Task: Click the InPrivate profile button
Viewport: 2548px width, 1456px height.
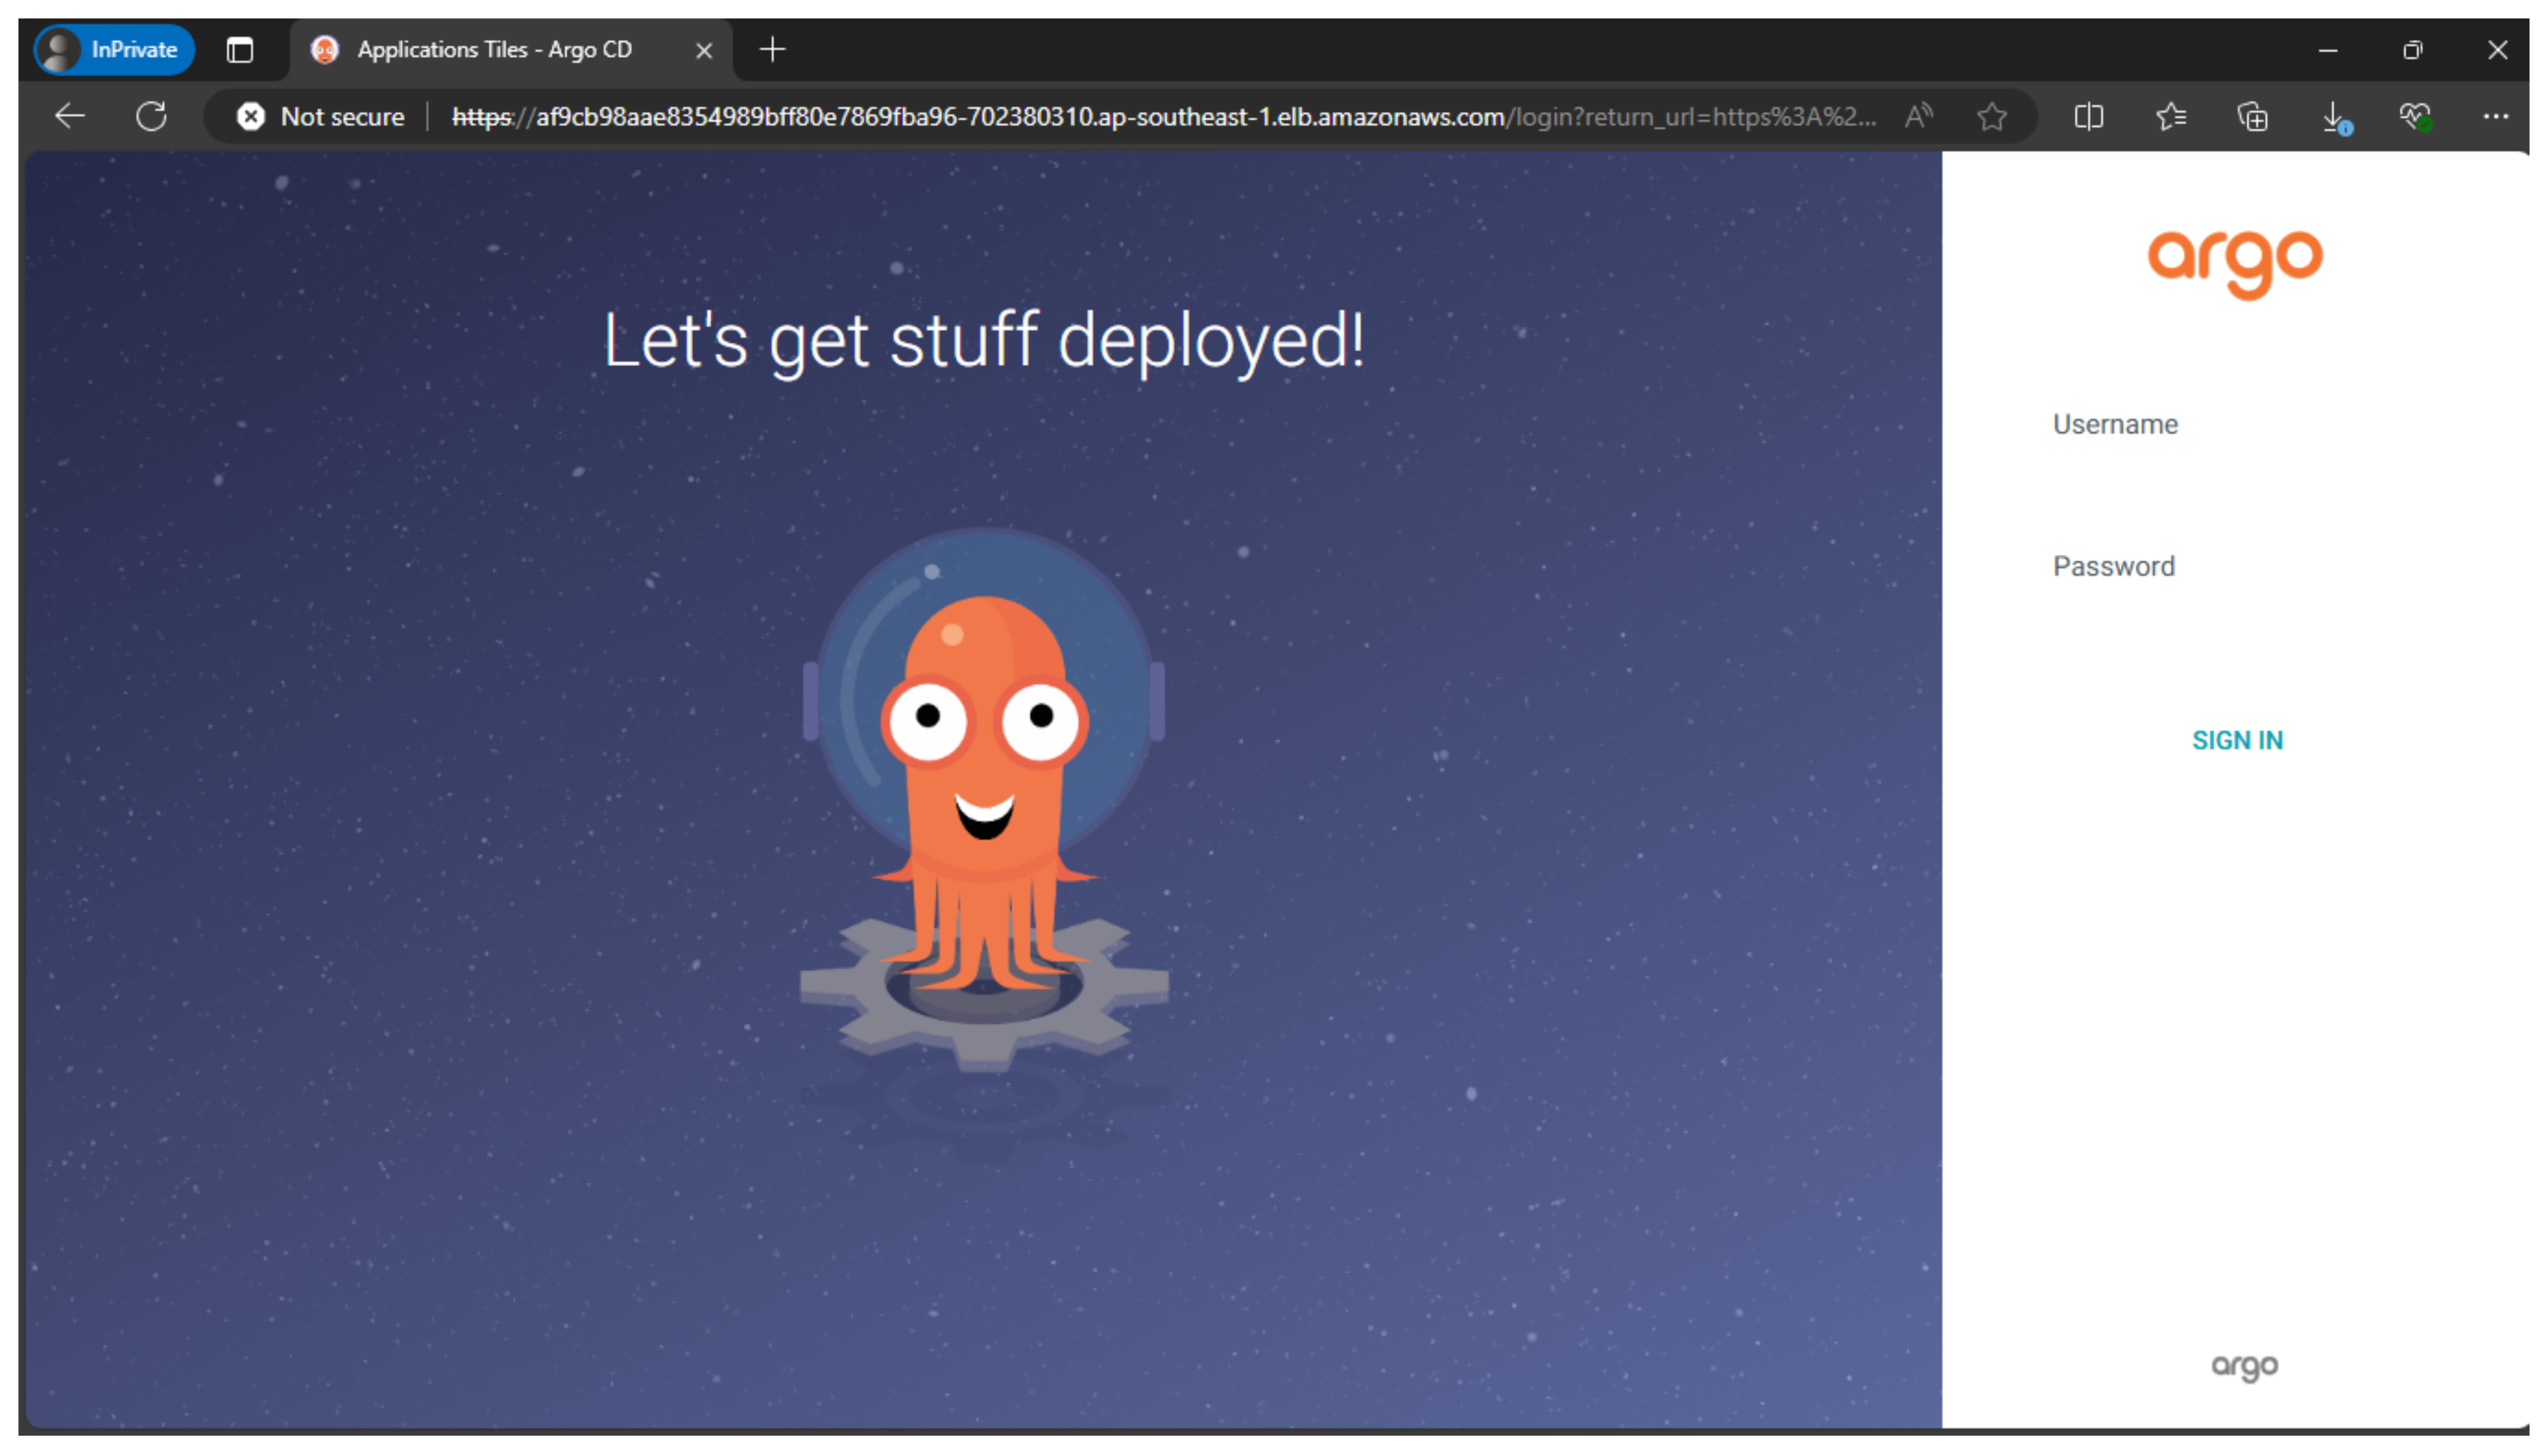Action: [114, 49]
